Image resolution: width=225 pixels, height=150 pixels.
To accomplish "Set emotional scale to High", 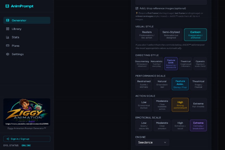I will pos(180,125).
